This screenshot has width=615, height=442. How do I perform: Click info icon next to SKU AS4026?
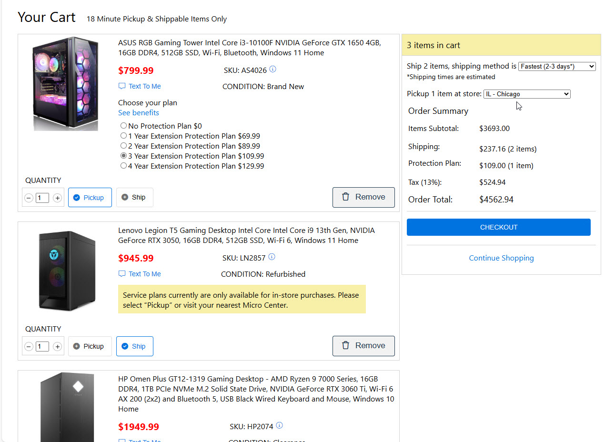click(272, 70)
